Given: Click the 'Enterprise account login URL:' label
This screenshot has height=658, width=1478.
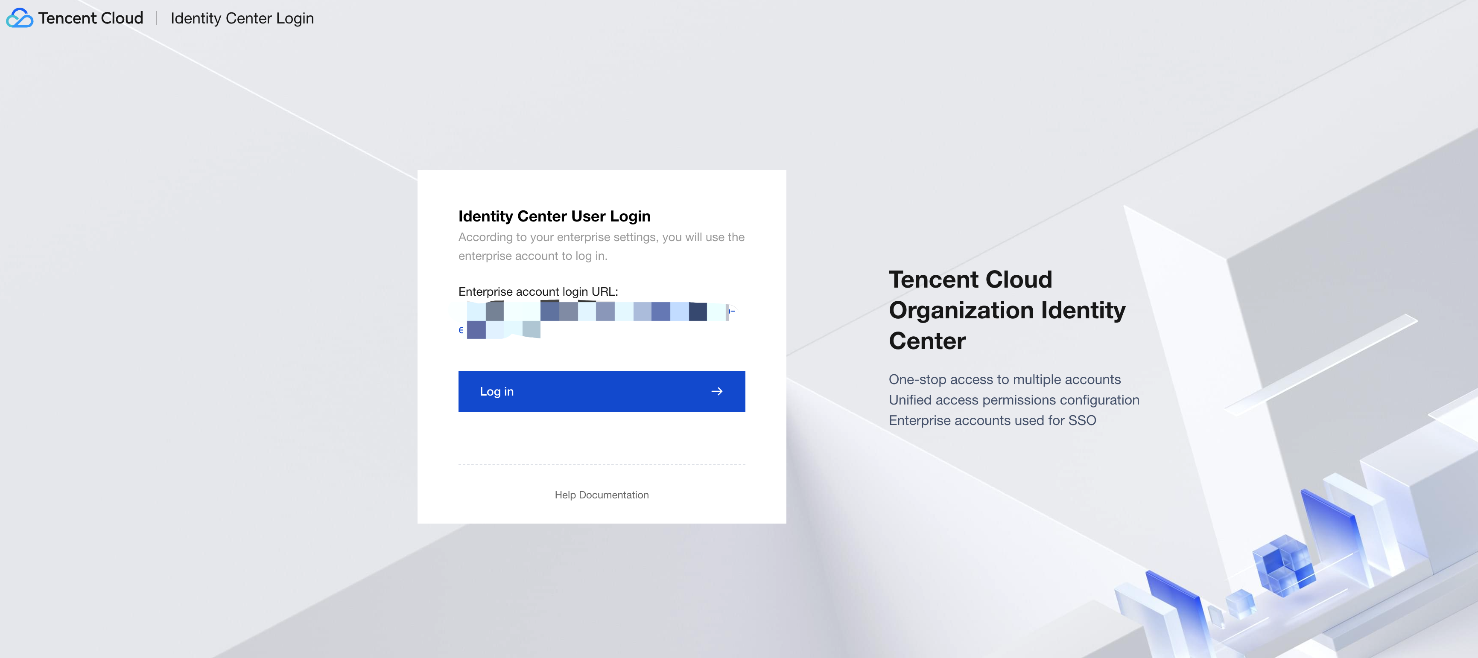Looking at the screenshot, I should [537, 291].
